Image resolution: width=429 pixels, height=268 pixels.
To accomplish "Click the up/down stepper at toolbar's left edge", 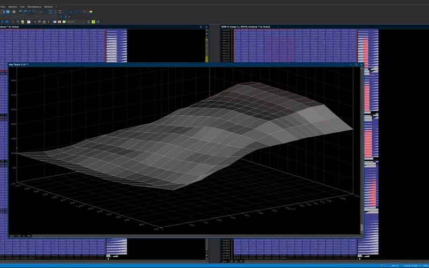I will tap(2, 12).
